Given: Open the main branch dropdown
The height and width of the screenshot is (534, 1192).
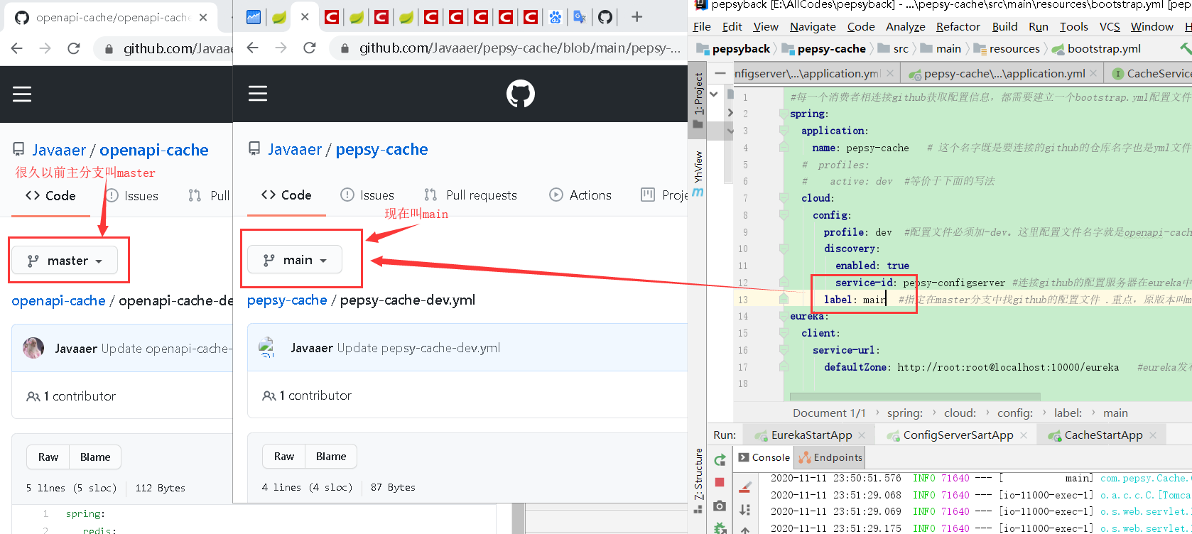Looking at the screenshot, I should tap(295, 260).
